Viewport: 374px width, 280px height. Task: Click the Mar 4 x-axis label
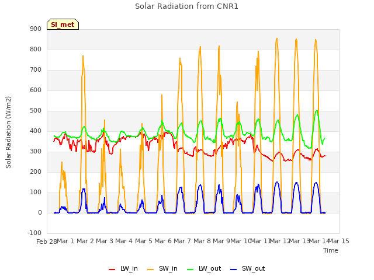click(124, 241)
